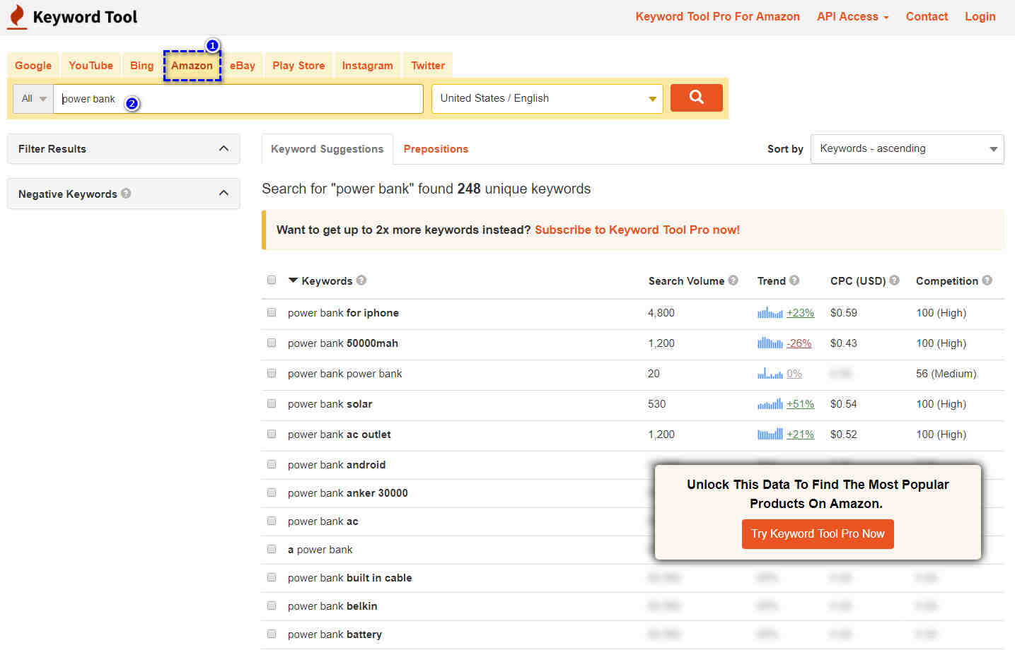
Task: Open Keyword Tool Pro For Amazon link
Action: (x=717, y=16)
